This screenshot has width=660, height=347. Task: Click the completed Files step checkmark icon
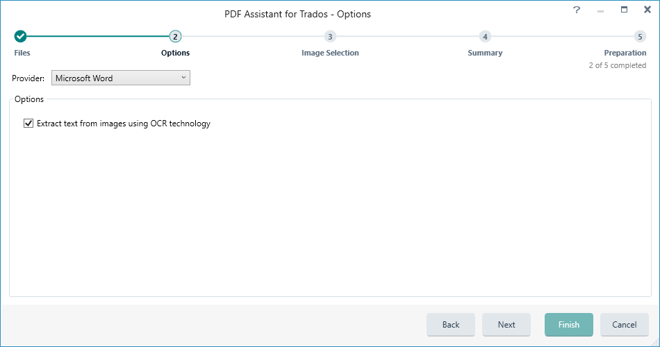pos(20,37)
